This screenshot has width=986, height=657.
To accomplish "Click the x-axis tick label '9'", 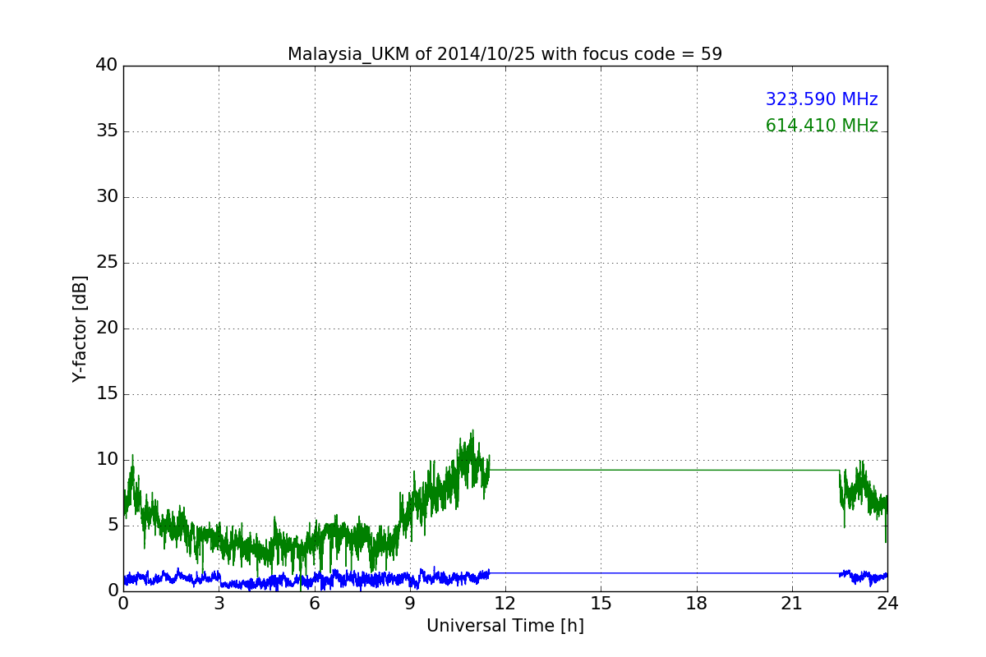I will [x=410, y=604].
